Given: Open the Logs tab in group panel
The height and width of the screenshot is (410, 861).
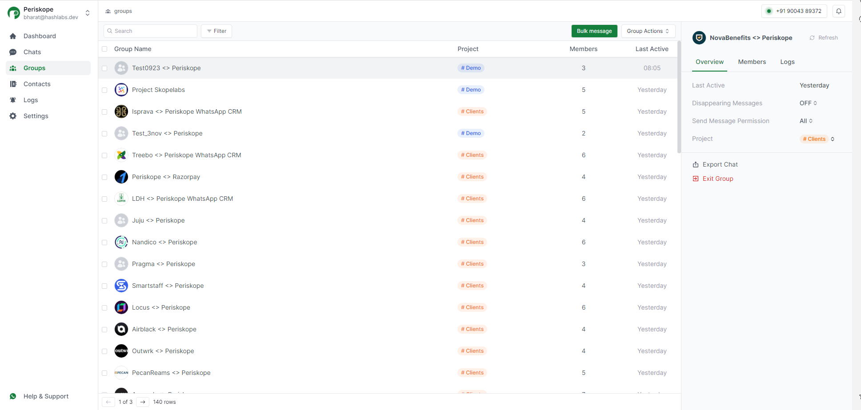Looking at the screenshot, I should 787,62.
